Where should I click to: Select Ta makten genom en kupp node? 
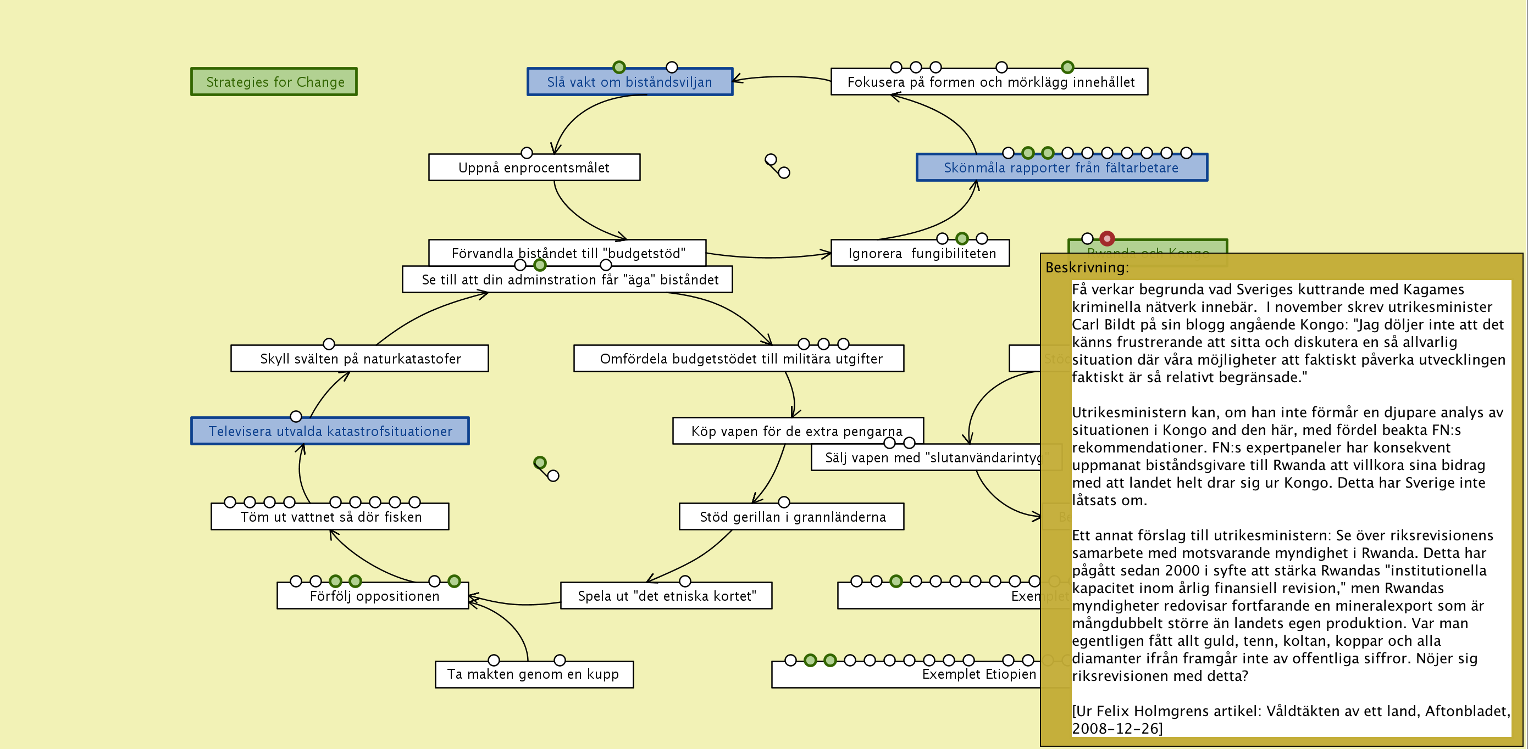(x=533, y=674)
